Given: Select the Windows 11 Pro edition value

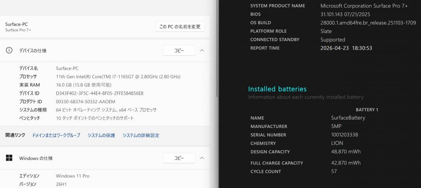Looking at the screenshot, I should point(72,176).
